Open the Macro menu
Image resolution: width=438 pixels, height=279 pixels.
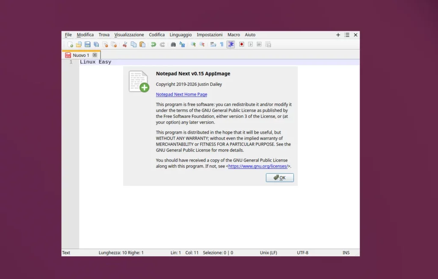coord(234,35)
